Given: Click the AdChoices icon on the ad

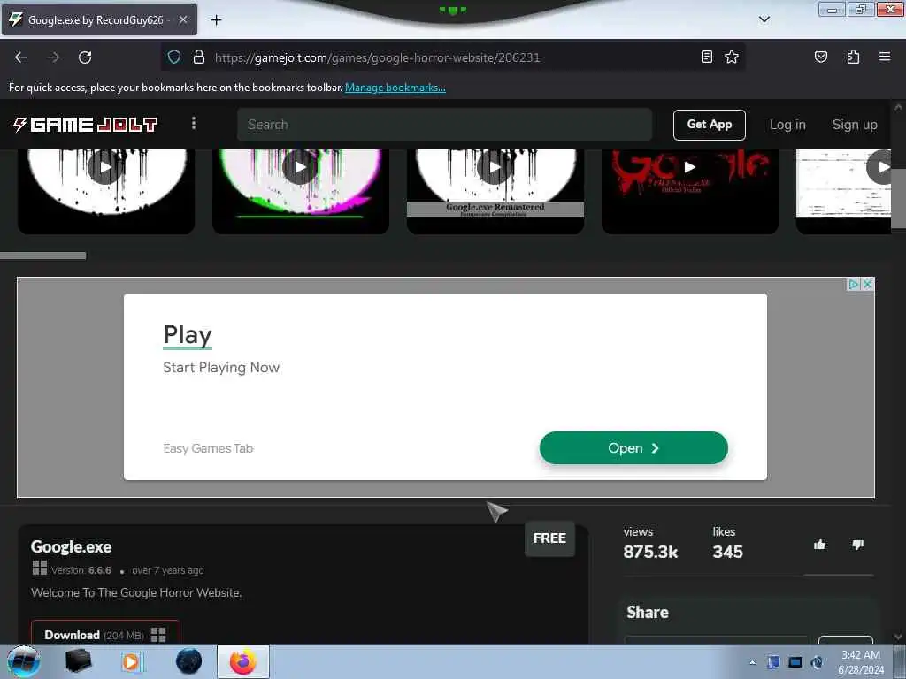Looking at the screenshot, I should pos(854,284).
